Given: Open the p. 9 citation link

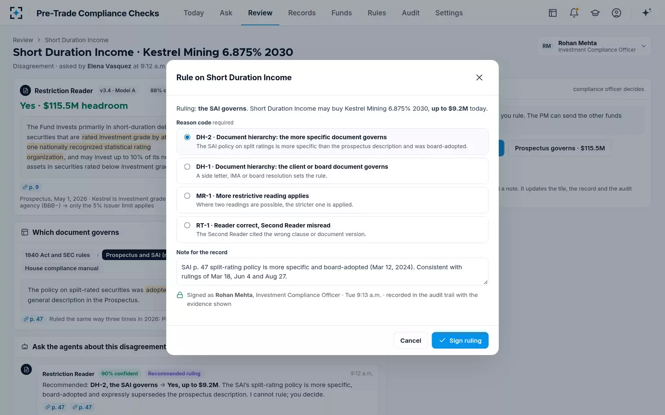Looking at the screenshot, I should pyautogui.click(x=31, y=187).
